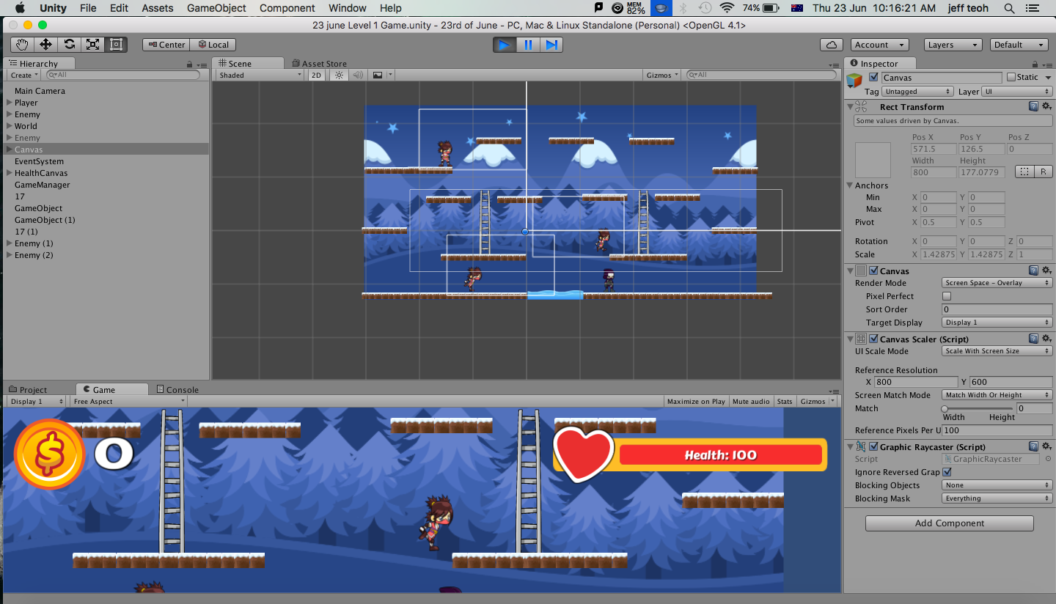Toggle Graphic Raycaster enabled checkbox
The width and height of the screenshot is (1056, 604).
pyautogui.click(x=873, y=446)
